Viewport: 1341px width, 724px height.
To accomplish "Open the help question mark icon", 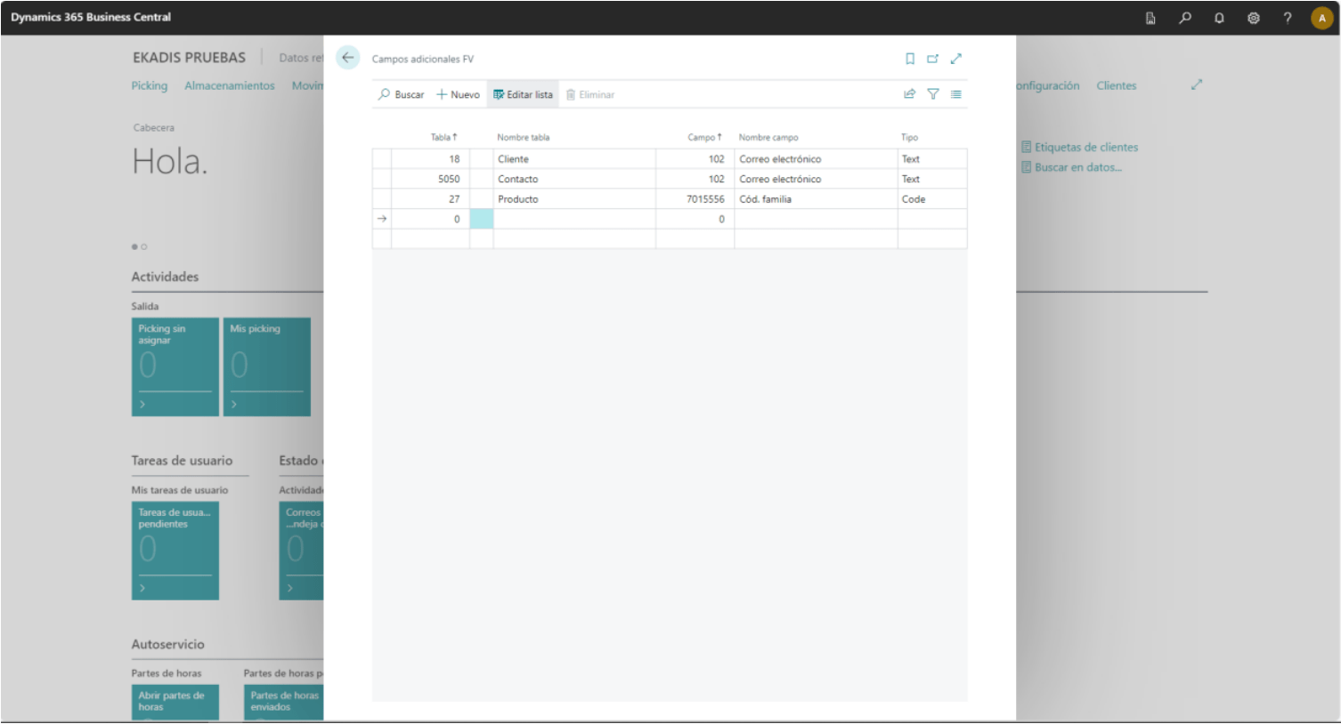I will click(1287, 18).
